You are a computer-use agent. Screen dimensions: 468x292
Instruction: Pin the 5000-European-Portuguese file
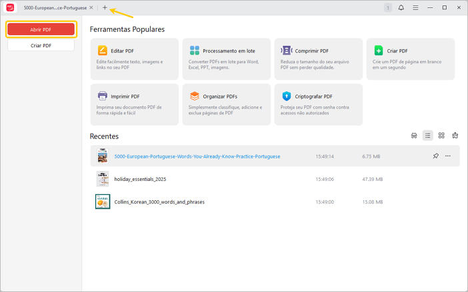(436, 156)
